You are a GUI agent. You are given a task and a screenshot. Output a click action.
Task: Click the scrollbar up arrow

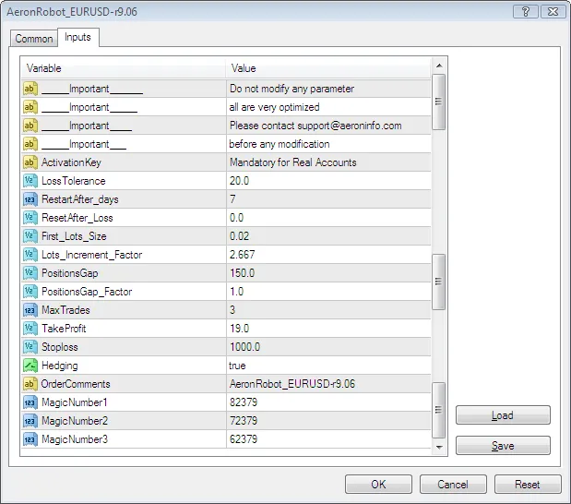point(439,66)
